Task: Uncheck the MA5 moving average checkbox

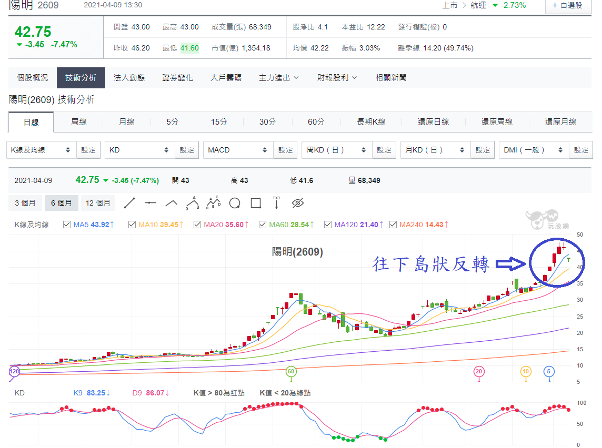Action: (x=67, y=225)
